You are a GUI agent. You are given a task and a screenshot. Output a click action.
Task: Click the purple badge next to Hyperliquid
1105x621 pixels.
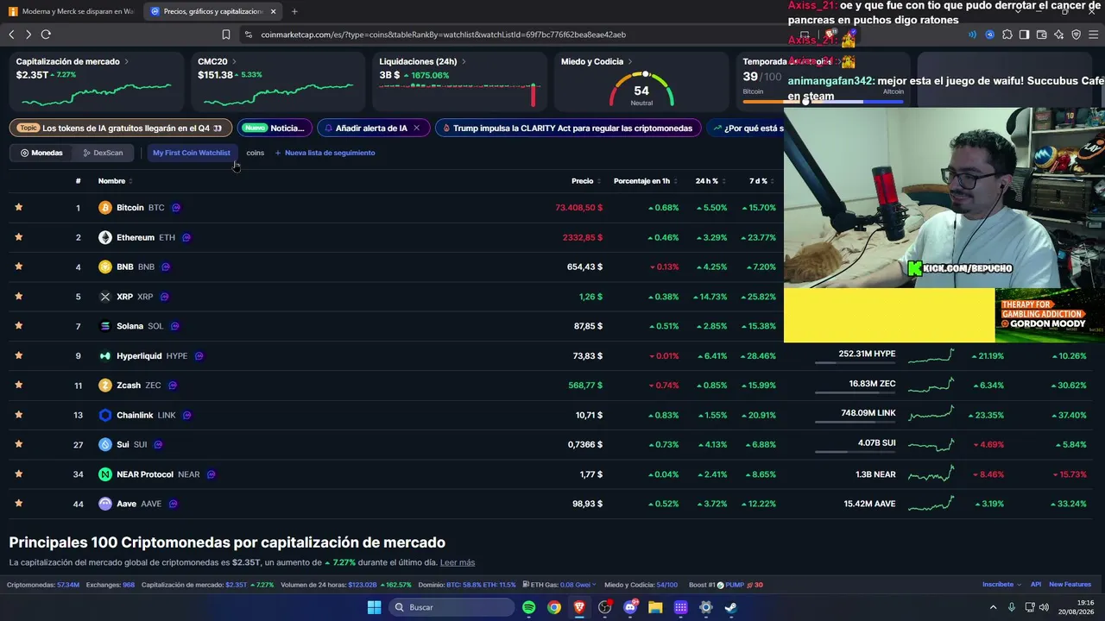click(199, 356)
